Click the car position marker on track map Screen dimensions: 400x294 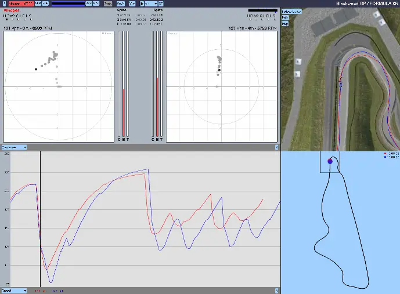tap(330, 161)
